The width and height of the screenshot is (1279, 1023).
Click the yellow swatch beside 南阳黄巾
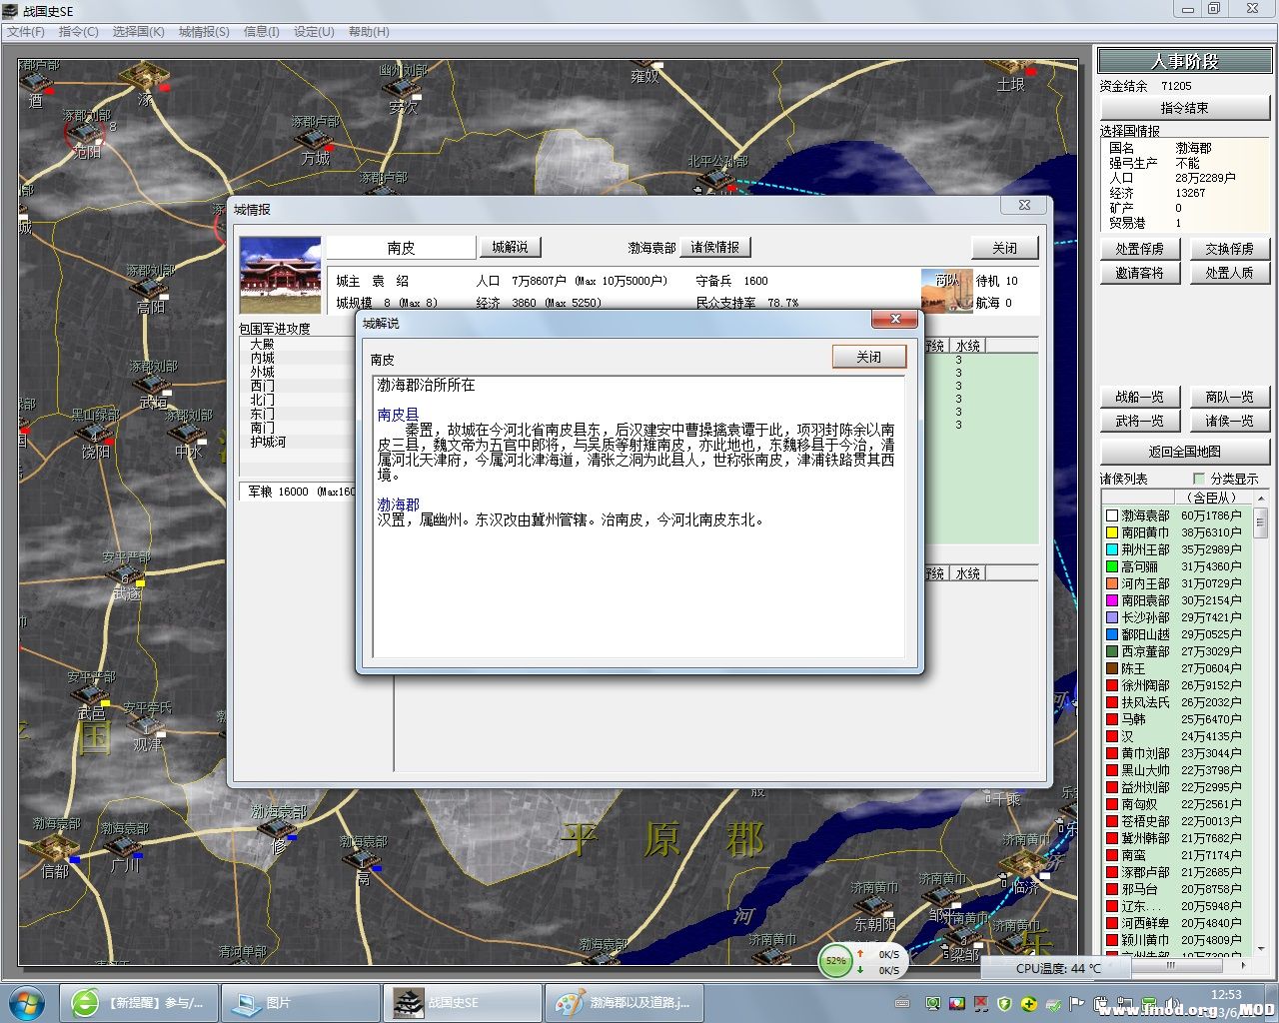pos(1111,532)
